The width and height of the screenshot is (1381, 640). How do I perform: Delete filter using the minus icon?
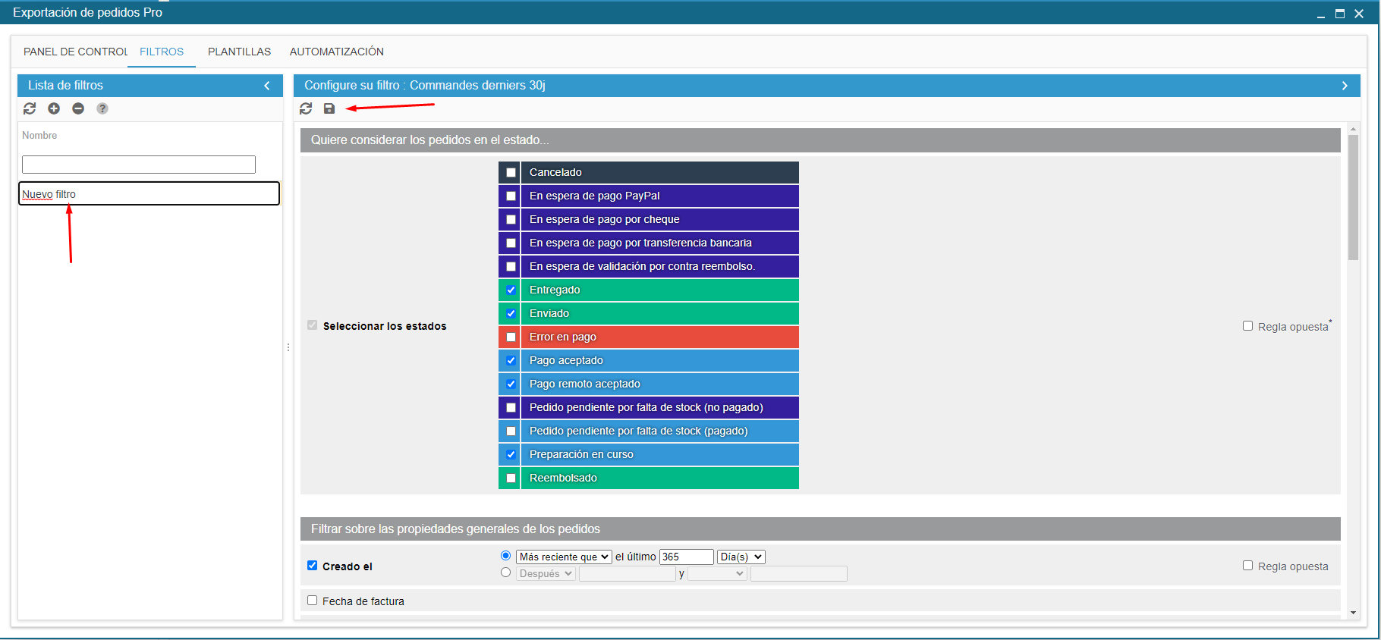click(78, 108)
